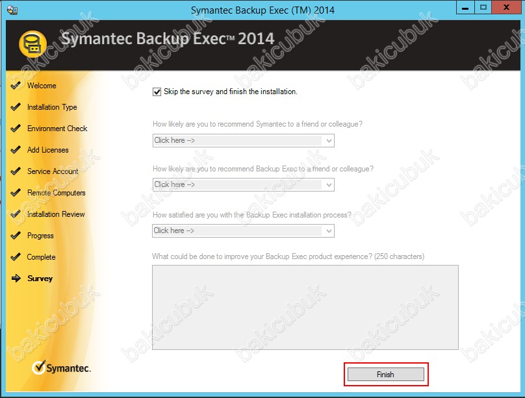
Task: Click the checkmark icon beside Service Account
Action: click(x=16, y=171)
